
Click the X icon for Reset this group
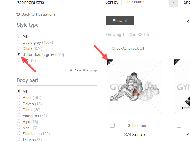[71, 70]
